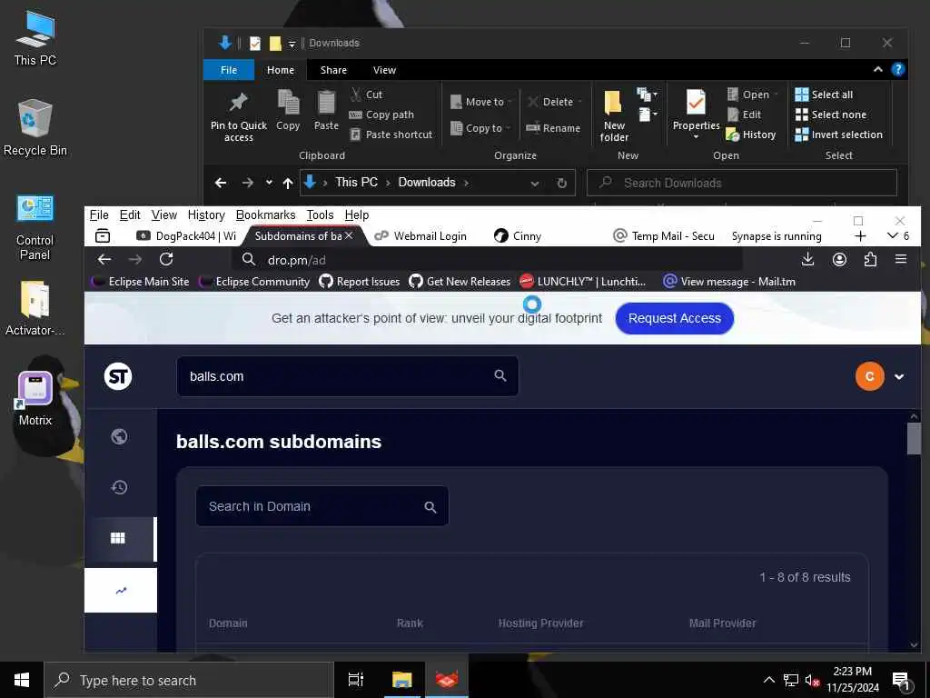
Task: Open a new browser tab
Action: [x=860, y=236]
